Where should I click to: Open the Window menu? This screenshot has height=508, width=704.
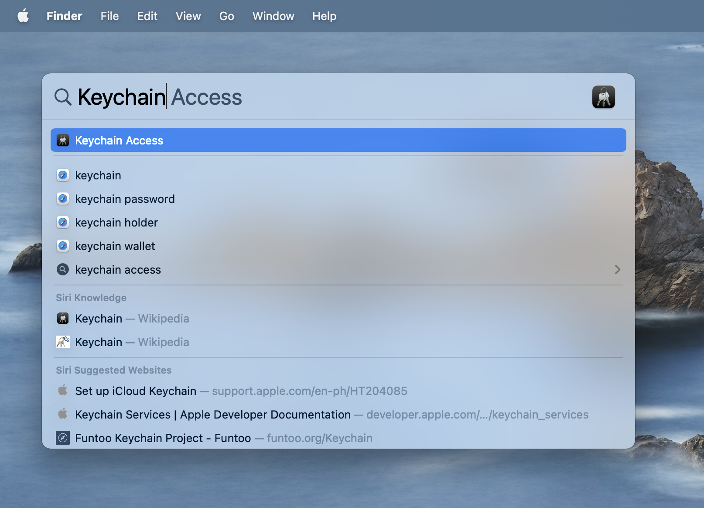pos(273,16)
